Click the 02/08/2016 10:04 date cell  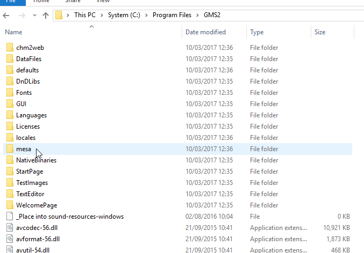point(209,217)
